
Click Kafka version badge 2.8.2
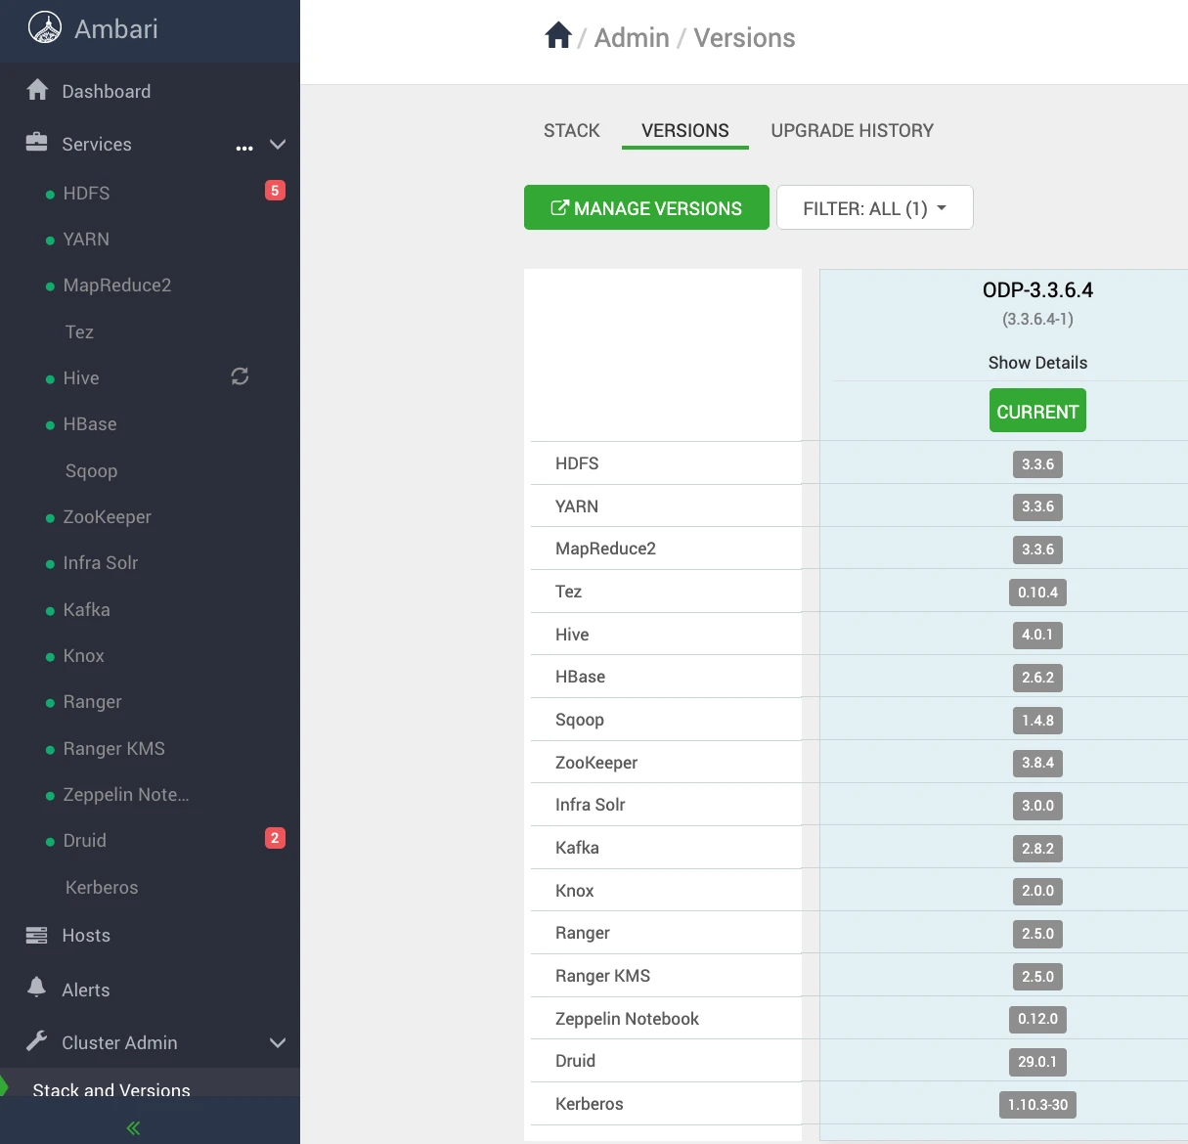point(1037,849)
